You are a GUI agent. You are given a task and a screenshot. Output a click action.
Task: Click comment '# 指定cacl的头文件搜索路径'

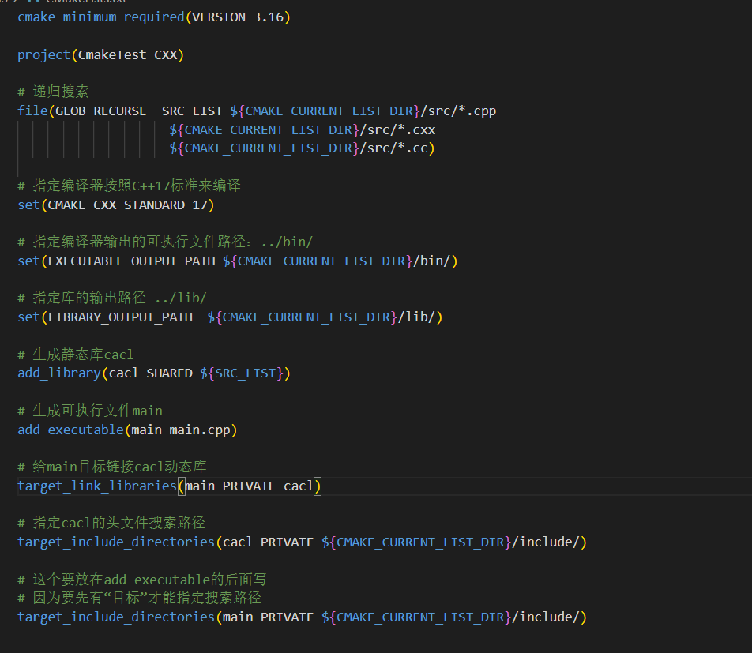pos(111,523)
